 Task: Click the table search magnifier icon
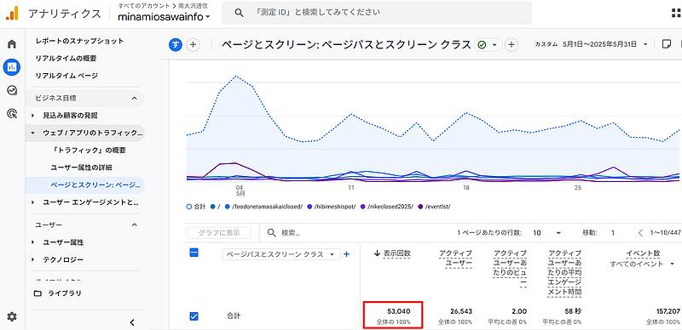271,233
